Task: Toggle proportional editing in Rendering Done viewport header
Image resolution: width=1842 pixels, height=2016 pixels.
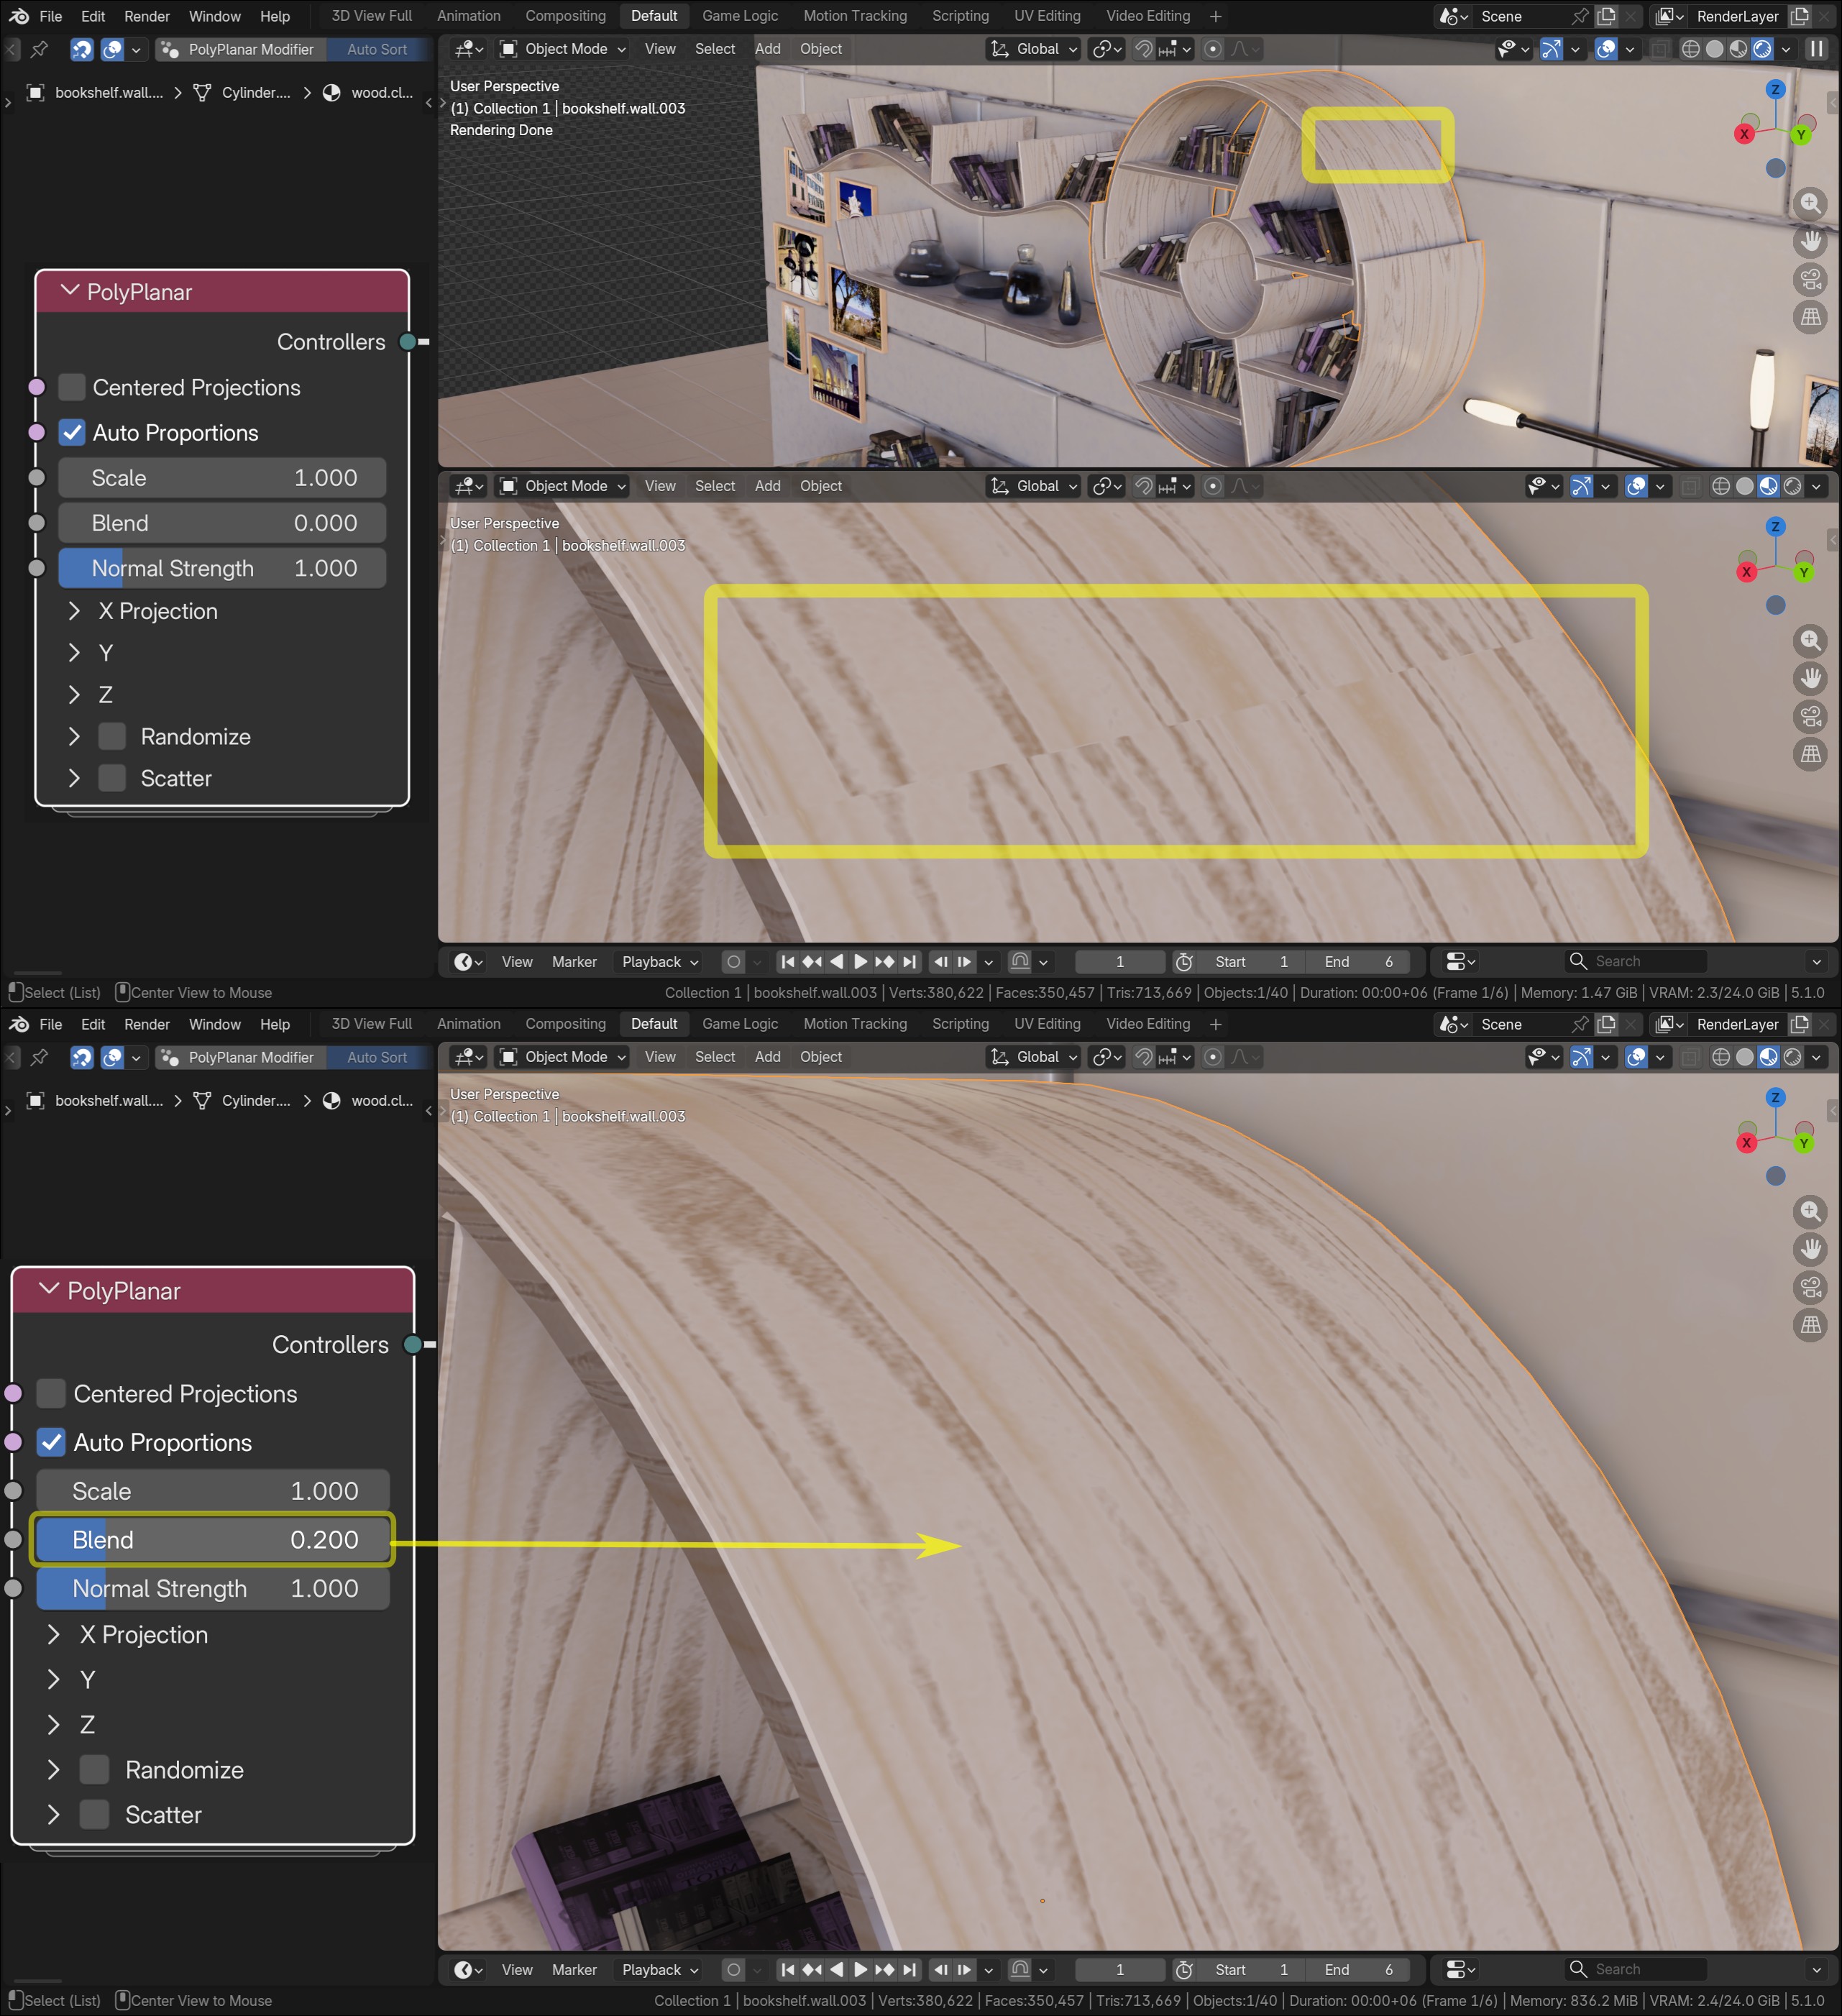Action: (x=1212, y=49)
